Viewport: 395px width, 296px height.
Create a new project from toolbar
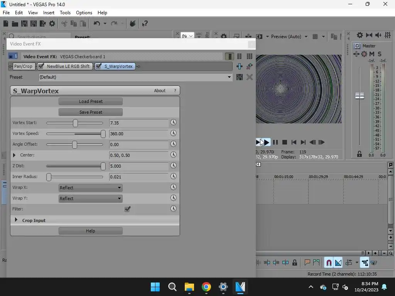click(6, 24)
